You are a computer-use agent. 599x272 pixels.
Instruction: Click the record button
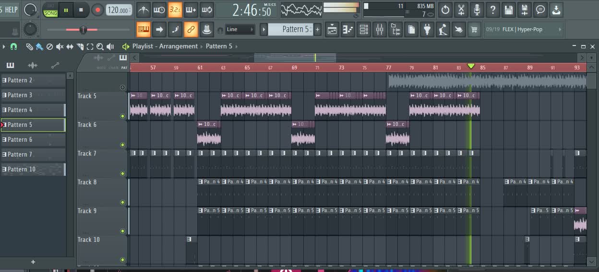point(97,10)
